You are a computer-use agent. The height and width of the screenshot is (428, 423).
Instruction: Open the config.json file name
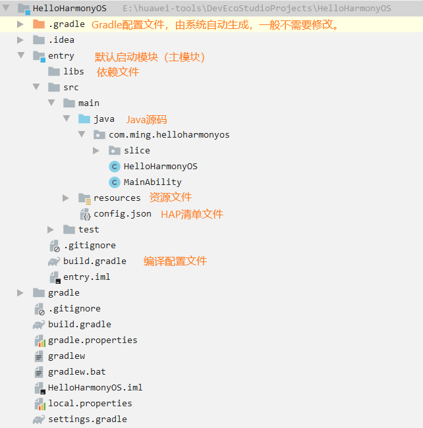[x=123, y=214]
